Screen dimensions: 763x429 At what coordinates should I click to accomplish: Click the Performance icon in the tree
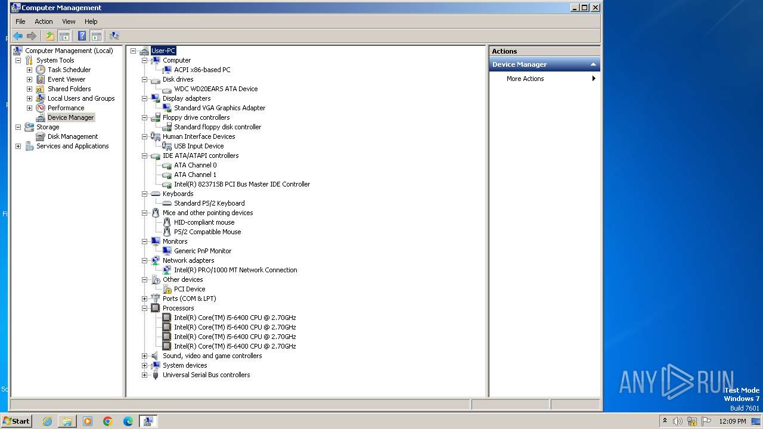41,108
